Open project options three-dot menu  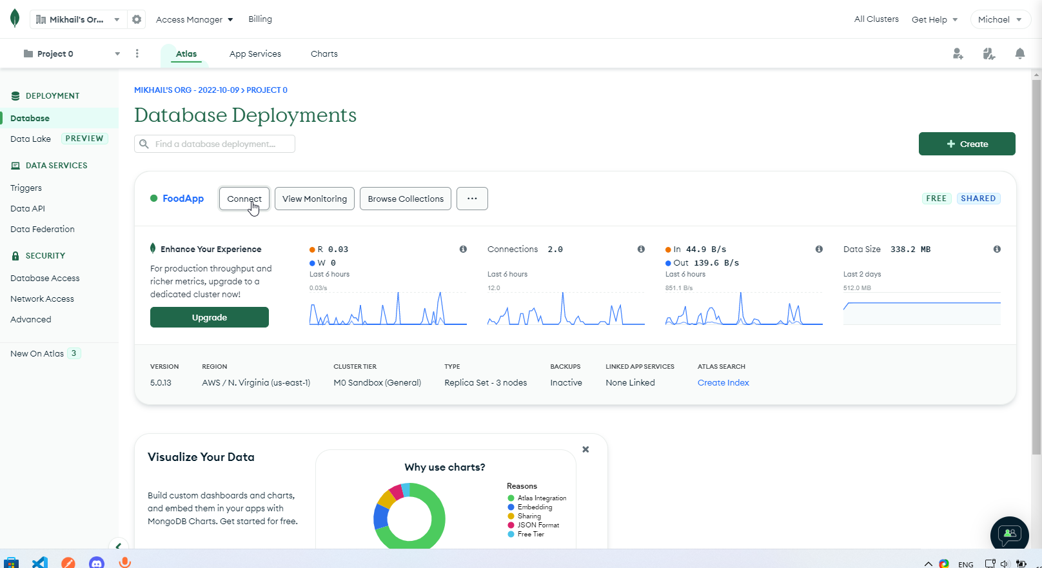pyautogui.click(x=137, y=54)
